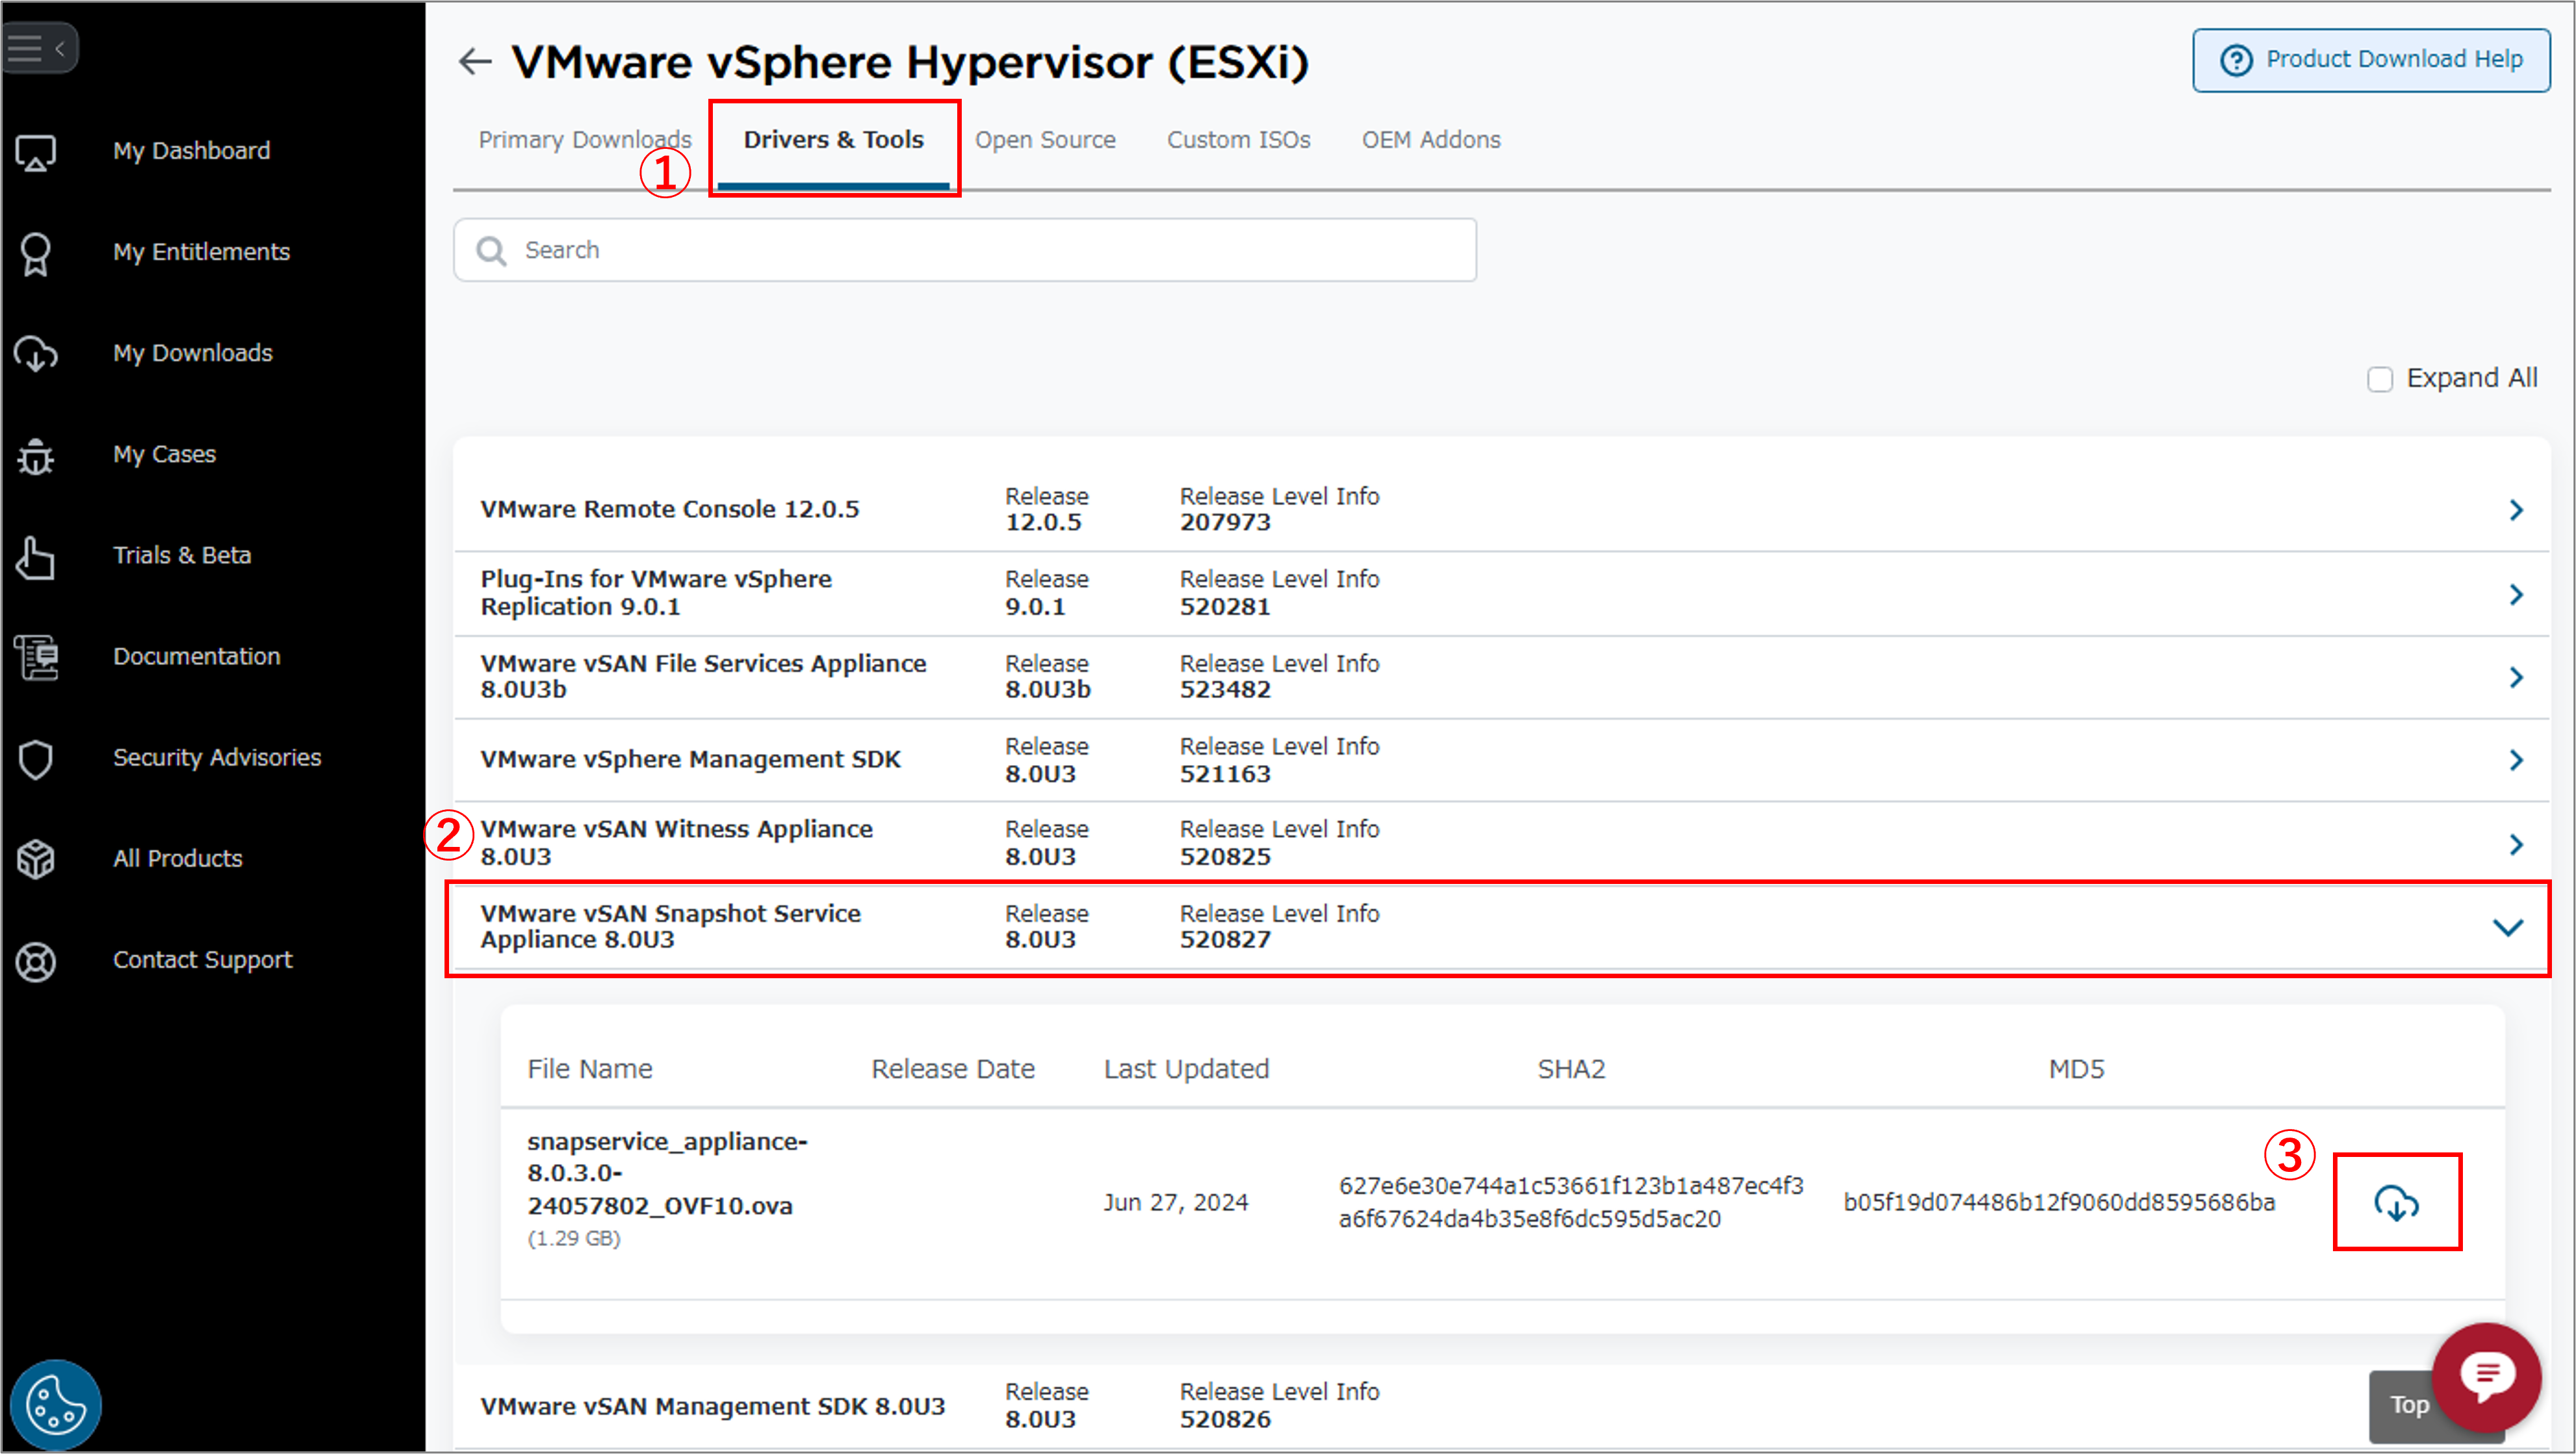Open the red chat bubble
2576x1454 pixels.
2487,1377
